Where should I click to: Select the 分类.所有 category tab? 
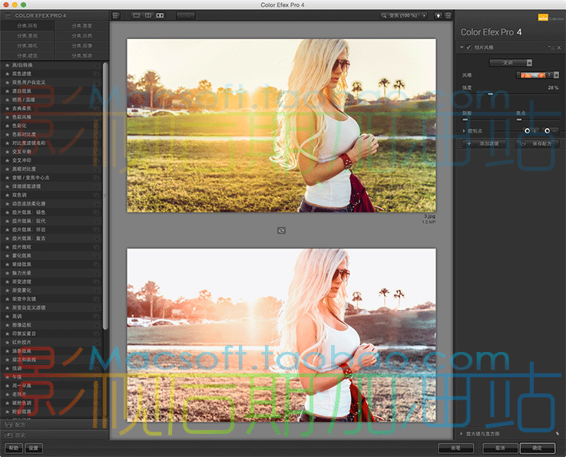coord(27,25)
